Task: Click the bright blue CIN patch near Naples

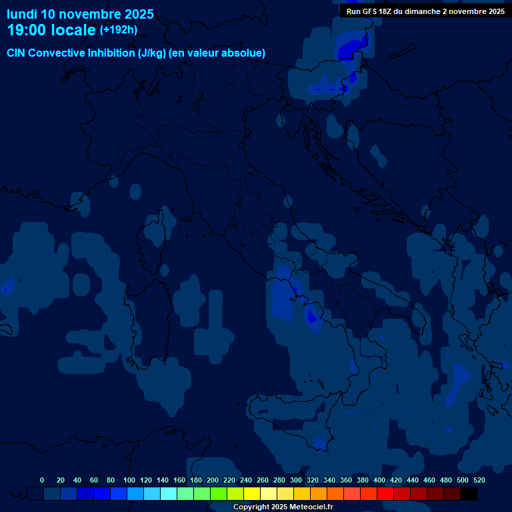Action: tap(311, 315)
